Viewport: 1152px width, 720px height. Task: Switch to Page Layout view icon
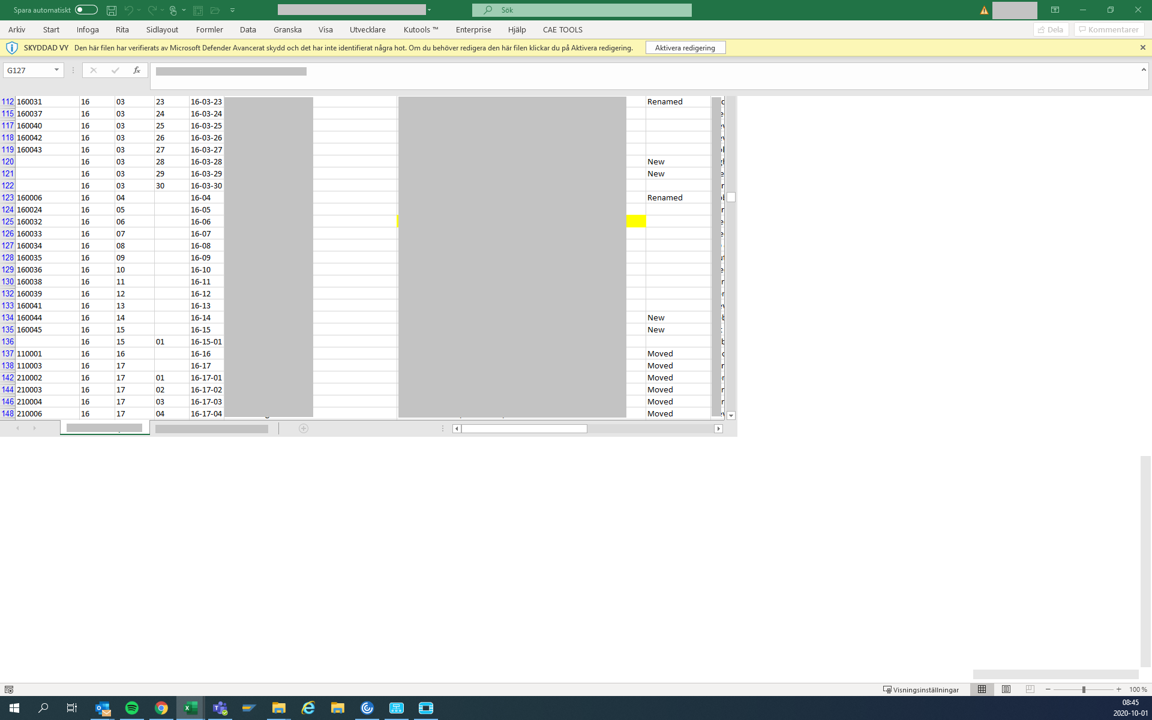point(1006,689)
